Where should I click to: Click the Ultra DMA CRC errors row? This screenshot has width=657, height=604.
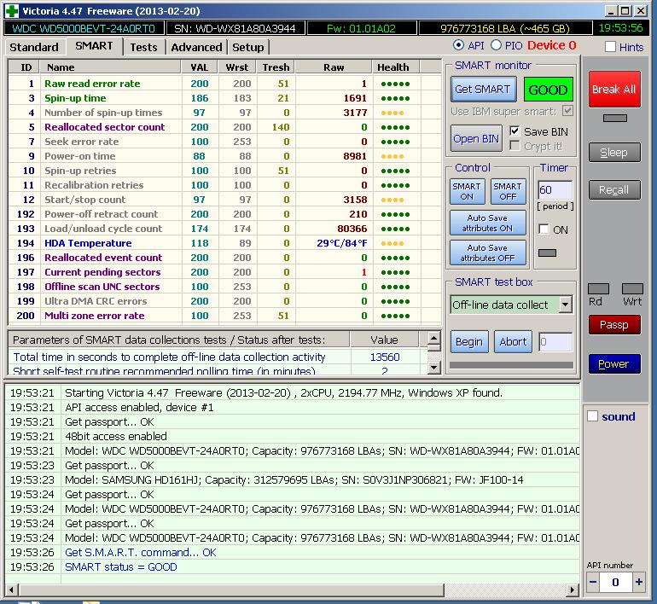224,301
